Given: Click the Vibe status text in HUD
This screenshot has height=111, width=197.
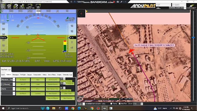Looking at the screenshot, I should tap(47, 61).
